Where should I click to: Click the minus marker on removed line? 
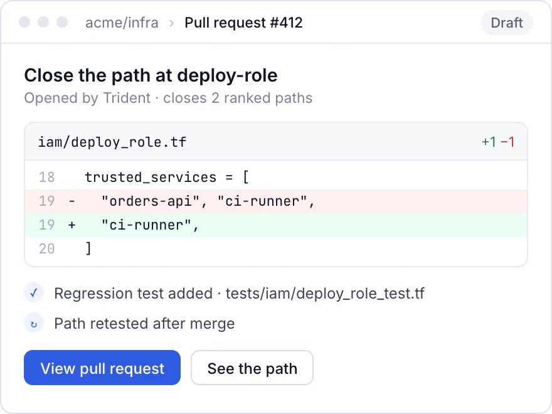coord(72,201)
